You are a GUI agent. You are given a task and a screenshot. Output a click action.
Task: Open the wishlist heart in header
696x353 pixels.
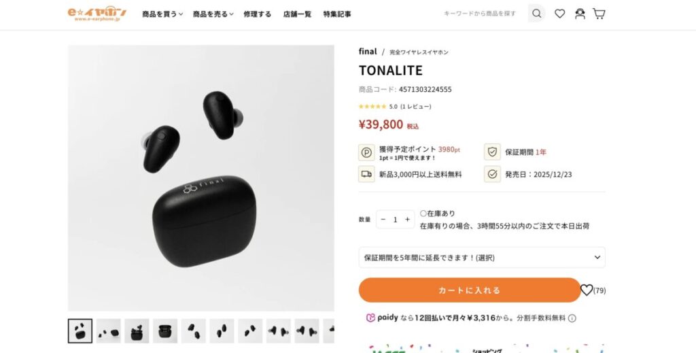tap(560, 14)
